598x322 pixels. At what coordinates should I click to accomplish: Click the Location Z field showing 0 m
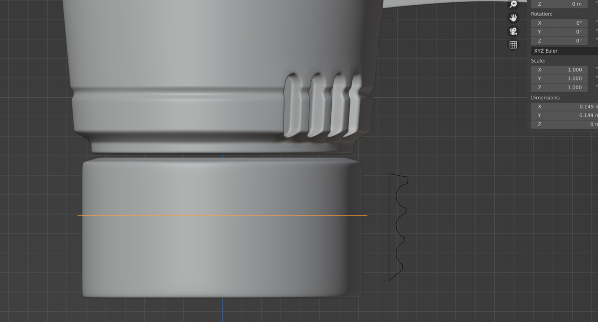559,4
